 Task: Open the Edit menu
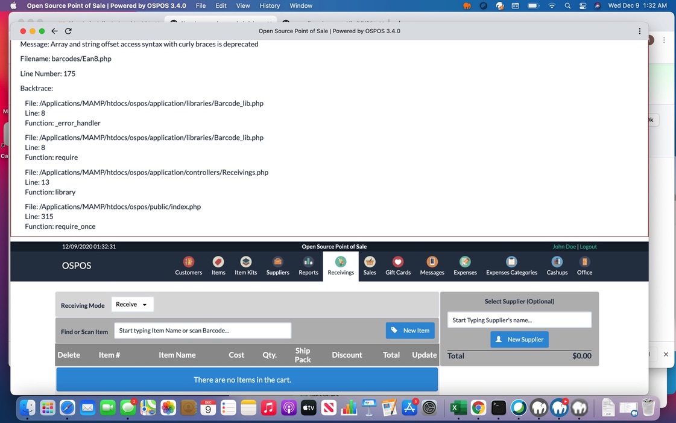coord(221,5)
